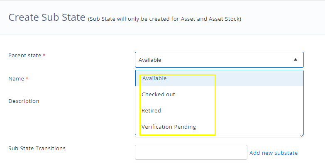The image size is (325, 166).
Task: Click the Asset and Asset Stock note
Action: tap(165, 19)
